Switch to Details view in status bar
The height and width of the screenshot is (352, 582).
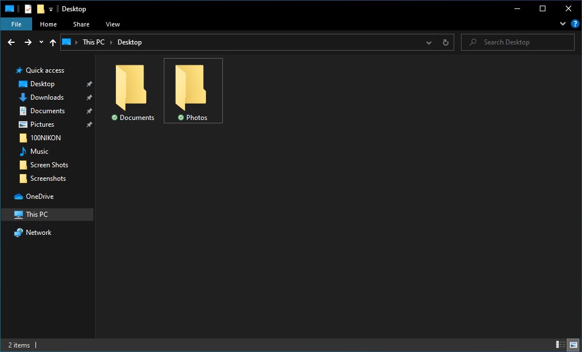point(561,345)
